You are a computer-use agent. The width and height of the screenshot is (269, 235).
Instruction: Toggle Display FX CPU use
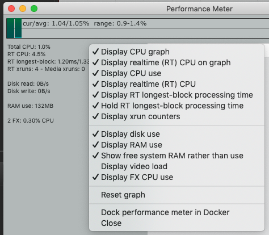coord(176,177)
